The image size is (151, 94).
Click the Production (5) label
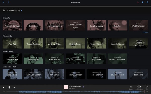[x=14, y=11]
